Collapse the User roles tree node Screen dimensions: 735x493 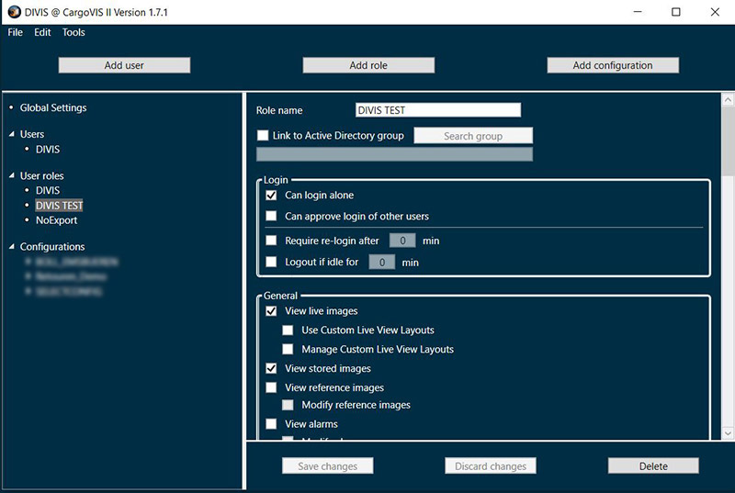coord(12,176)
